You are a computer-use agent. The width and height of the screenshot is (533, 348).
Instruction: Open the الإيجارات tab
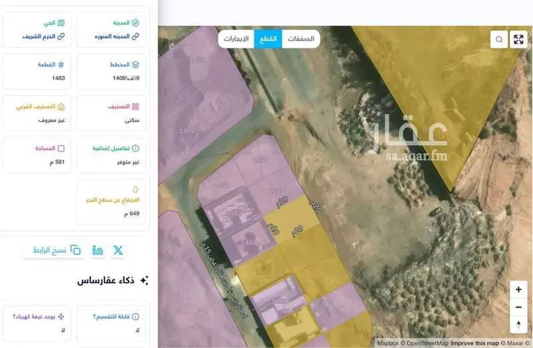click(236, 39)
